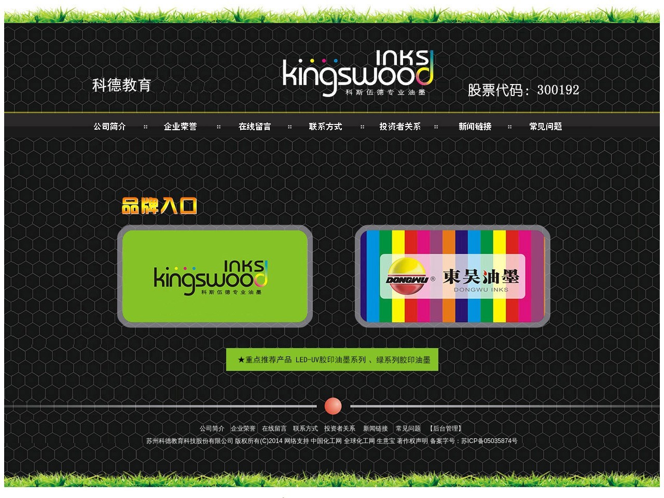Click the stock code 300192 text
This screenshot has height=498, width=664.
tap(558, 90)
